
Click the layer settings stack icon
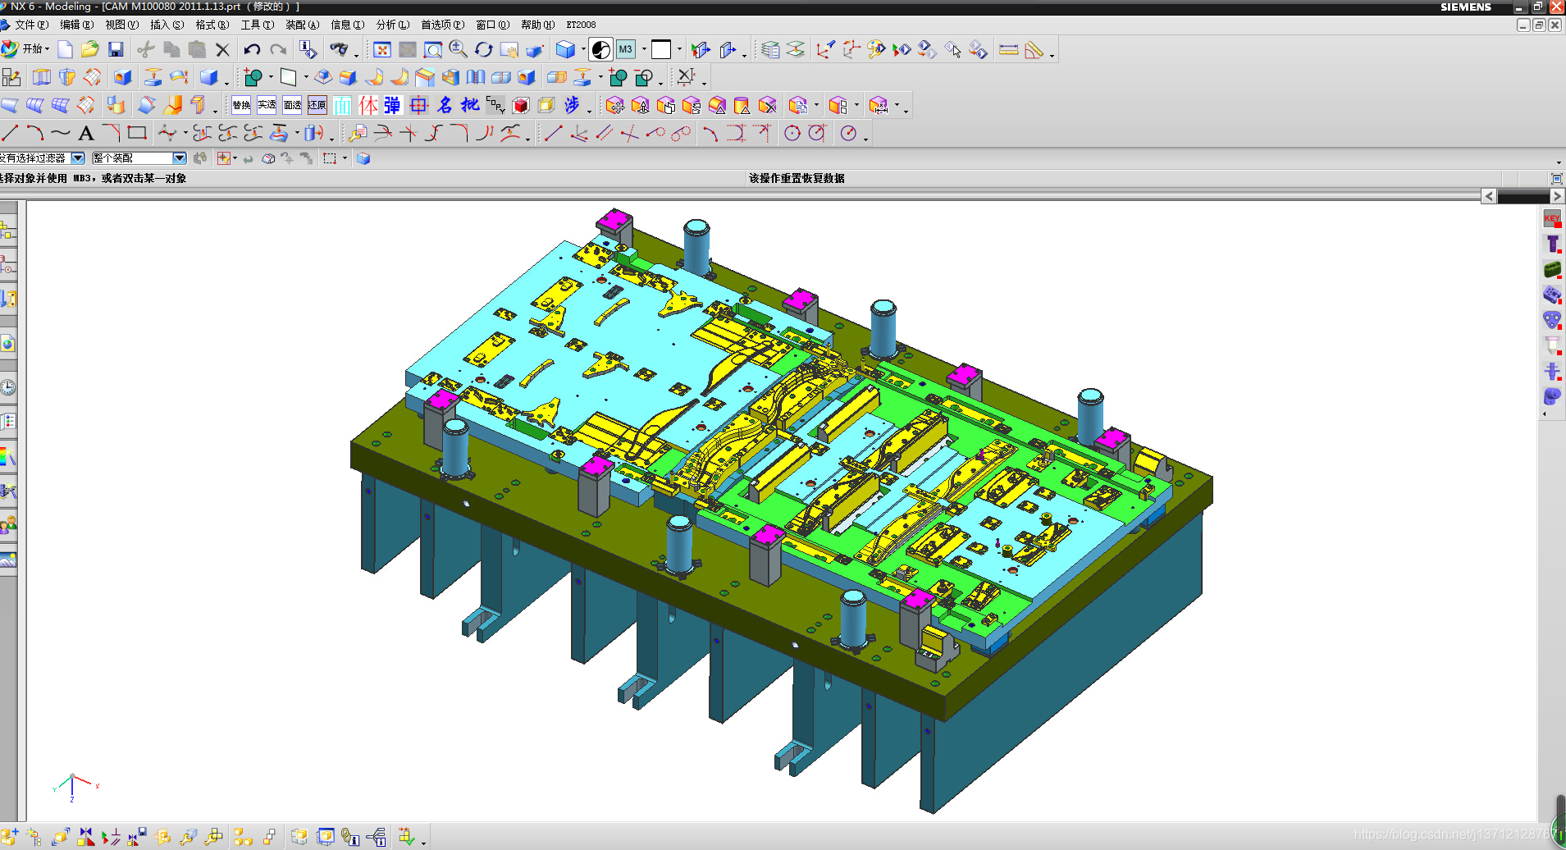coord(769,49)
